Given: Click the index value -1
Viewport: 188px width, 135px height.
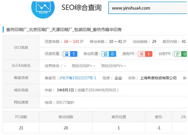Looking at the screenshot, I should point(158,128).
